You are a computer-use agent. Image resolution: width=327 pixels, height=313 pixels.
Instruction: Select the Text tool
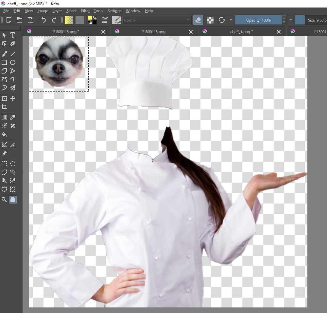coord(13,35)
